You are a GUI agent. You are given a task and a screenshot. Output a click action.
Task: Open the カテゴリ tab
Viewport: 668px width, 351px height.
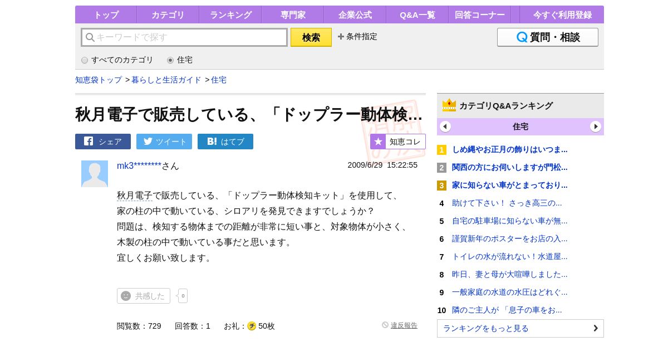tap(168, 15)
